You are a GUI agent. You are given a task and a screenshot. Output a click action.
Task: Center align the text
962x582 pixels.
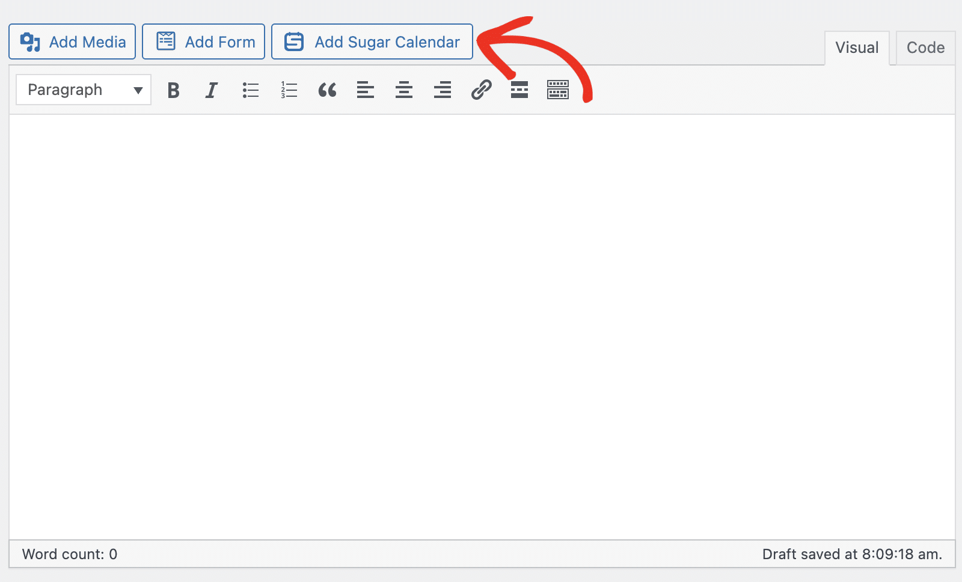(404, 90)
